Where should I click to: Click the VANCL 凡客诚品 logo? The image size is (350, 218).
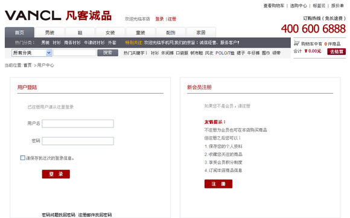[58, 16]
